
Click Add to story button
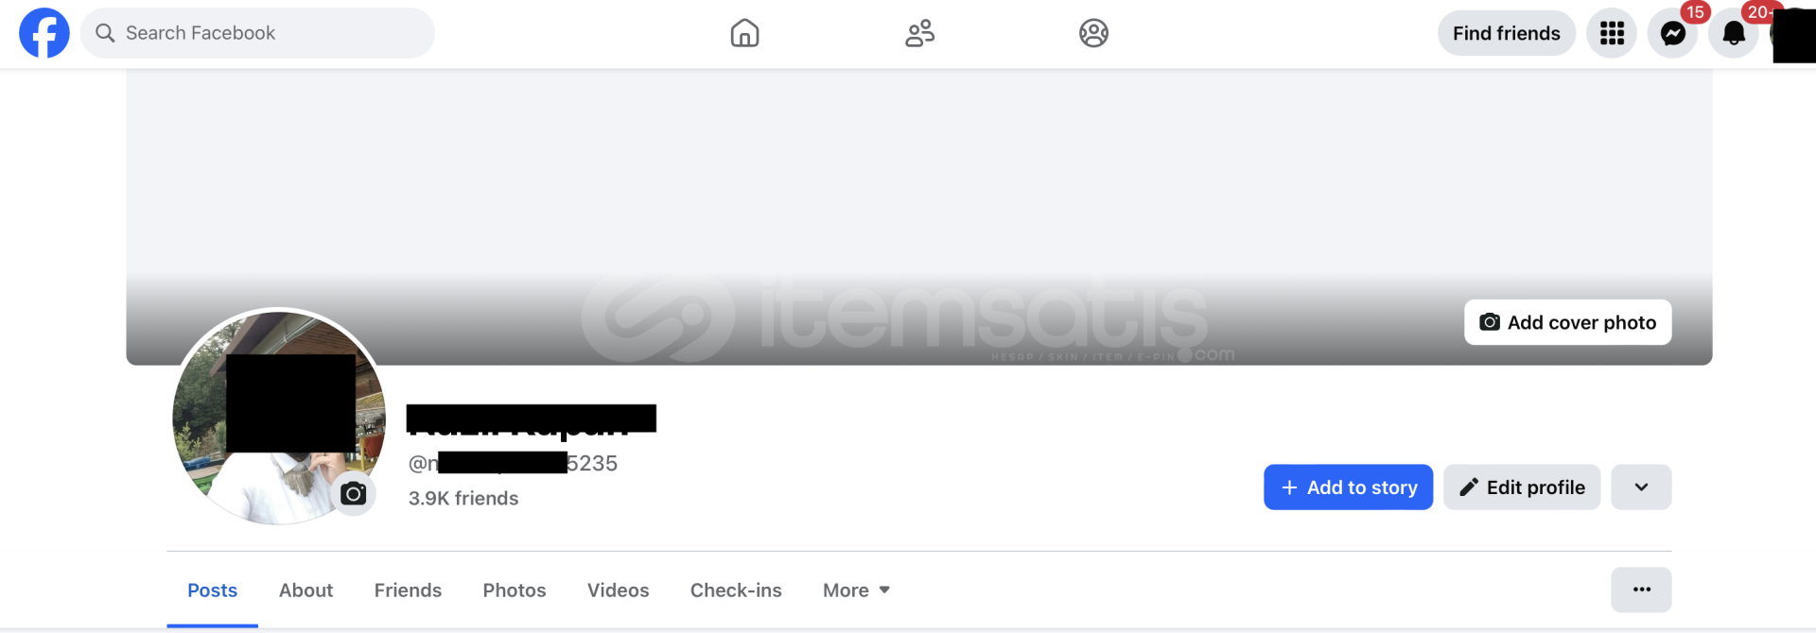click(x=1348, y=488)
